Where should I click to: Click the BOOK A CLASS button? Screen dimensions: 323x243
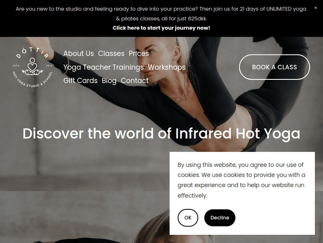pyautogui.click(x=274, y=67)
